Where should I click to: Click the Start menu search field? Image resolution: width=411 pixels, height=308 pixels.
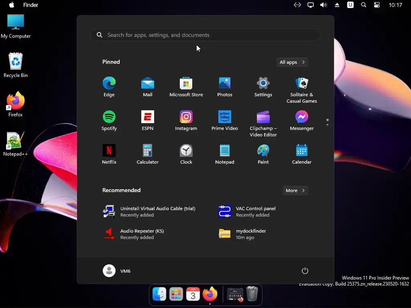pos(205,35)
